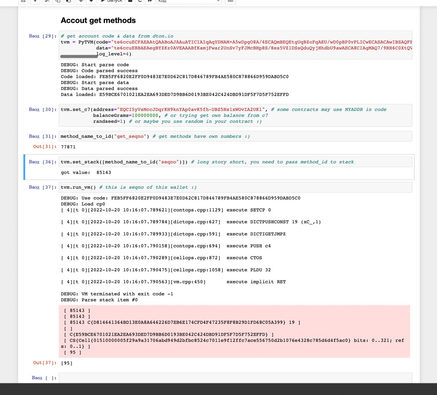Image resolution: width=437 pixels, height=395 pixels.
Task: Open the Код cell type dropdown
Action: [x=189, y=1]
